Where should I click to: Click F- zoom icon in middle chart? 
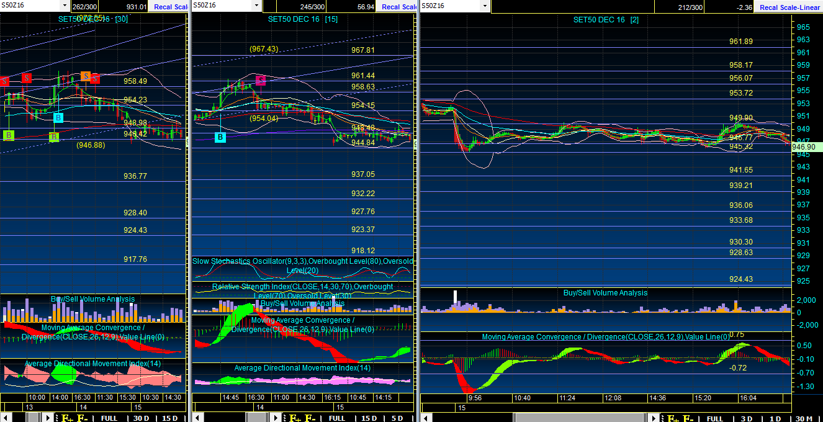310,418
